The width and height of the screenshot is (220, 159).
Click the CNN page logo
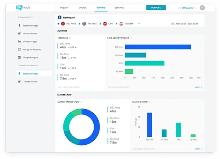pyautogui.click(x=105, y=24)
